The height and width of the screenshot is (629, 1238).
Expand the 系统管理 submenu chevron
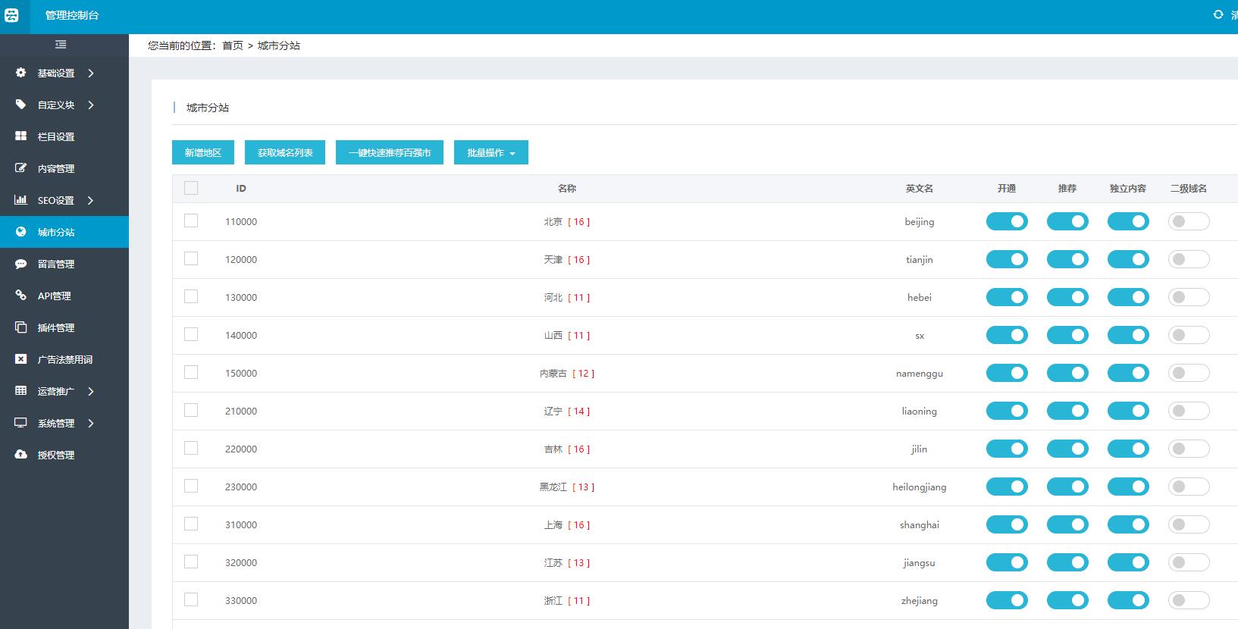pyautogui.click(x=91, y=423)
